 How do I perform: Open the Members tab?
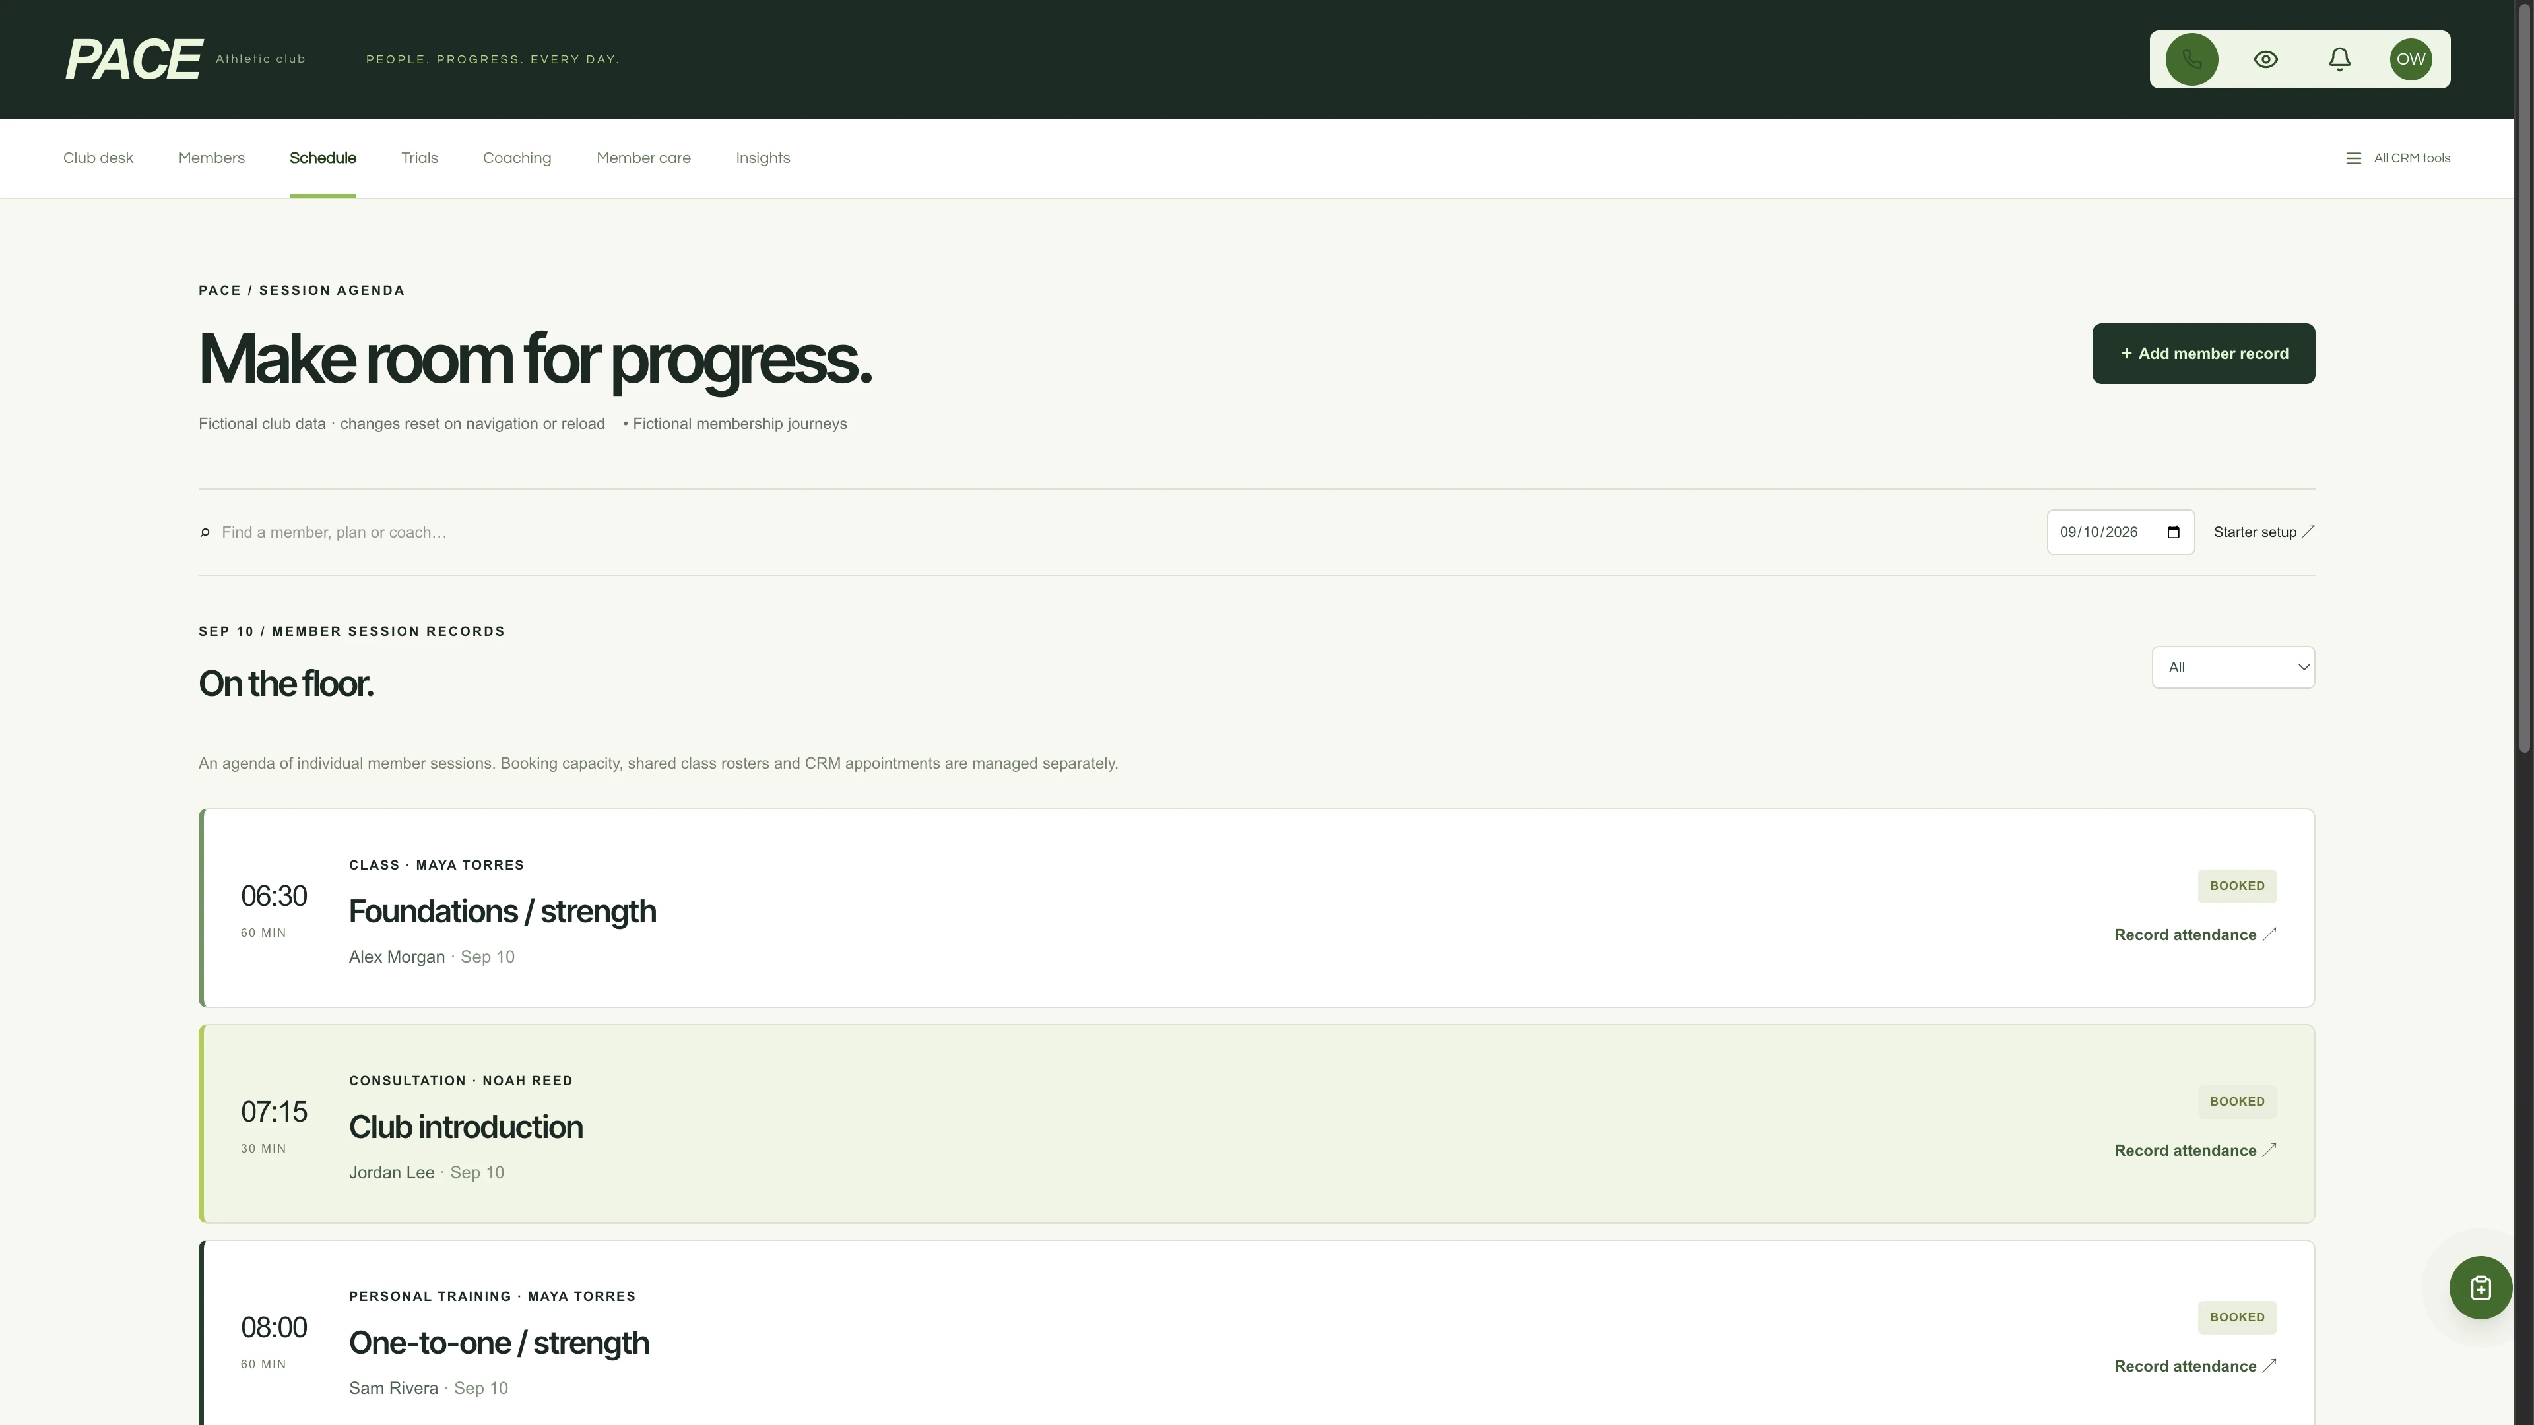point(211,158)
